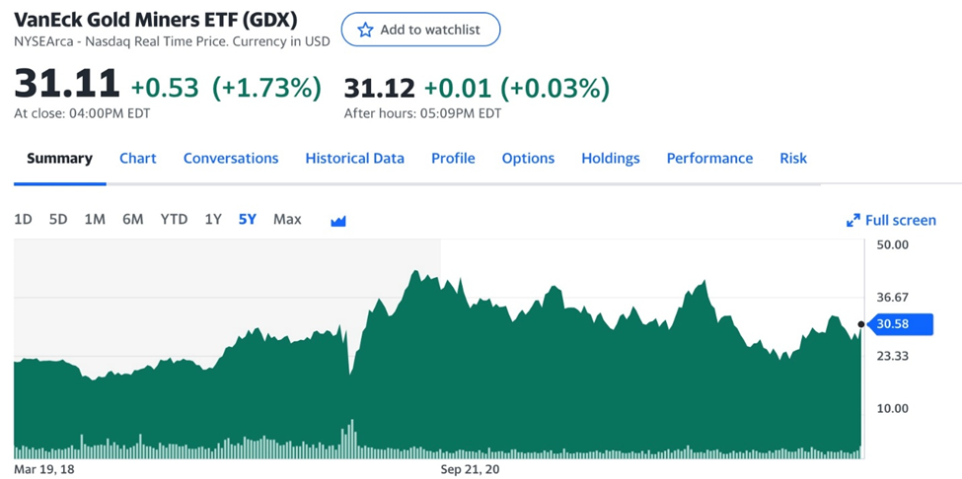Open the Options tab
The width and height of the screenshot is (962, 479).
(x=528, y=158)
